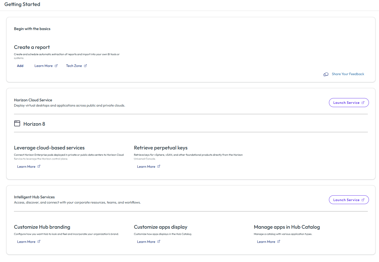Click the Horizon 8 window icon

(x=17, y=123)
